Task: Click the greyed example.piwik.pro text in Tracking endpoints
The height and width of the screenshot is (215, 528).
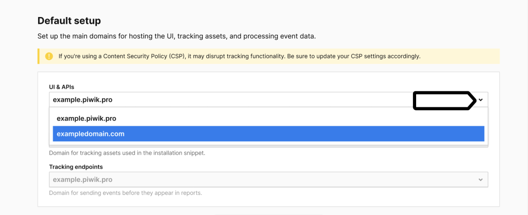Action: click(82, 179)
